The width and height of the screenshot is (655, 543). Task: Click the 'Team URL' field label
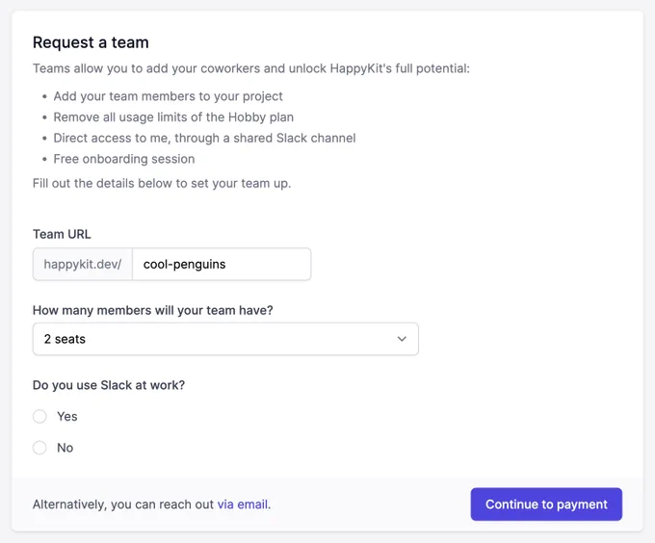62,234
